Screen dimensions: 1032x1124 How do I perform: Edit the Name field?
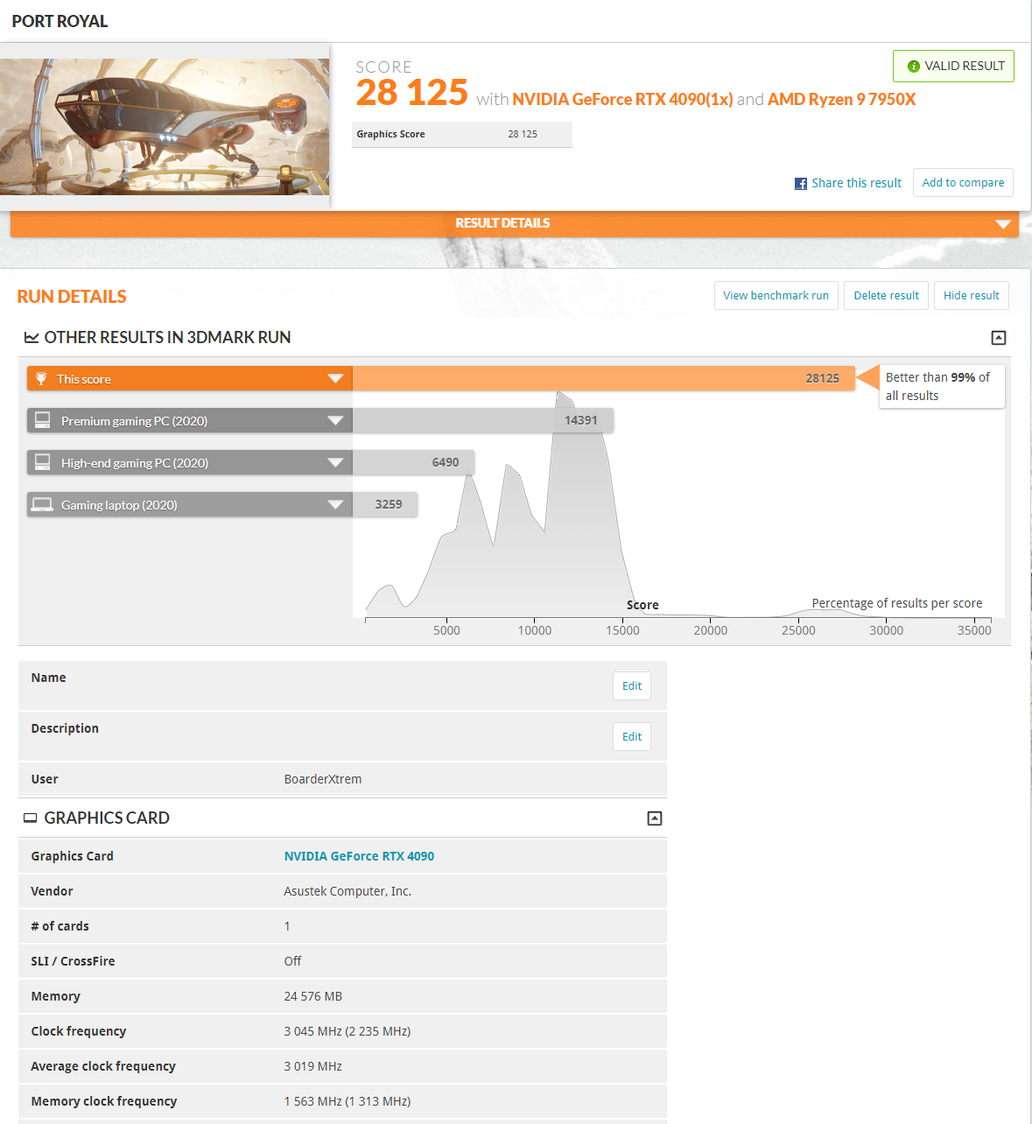632,686
